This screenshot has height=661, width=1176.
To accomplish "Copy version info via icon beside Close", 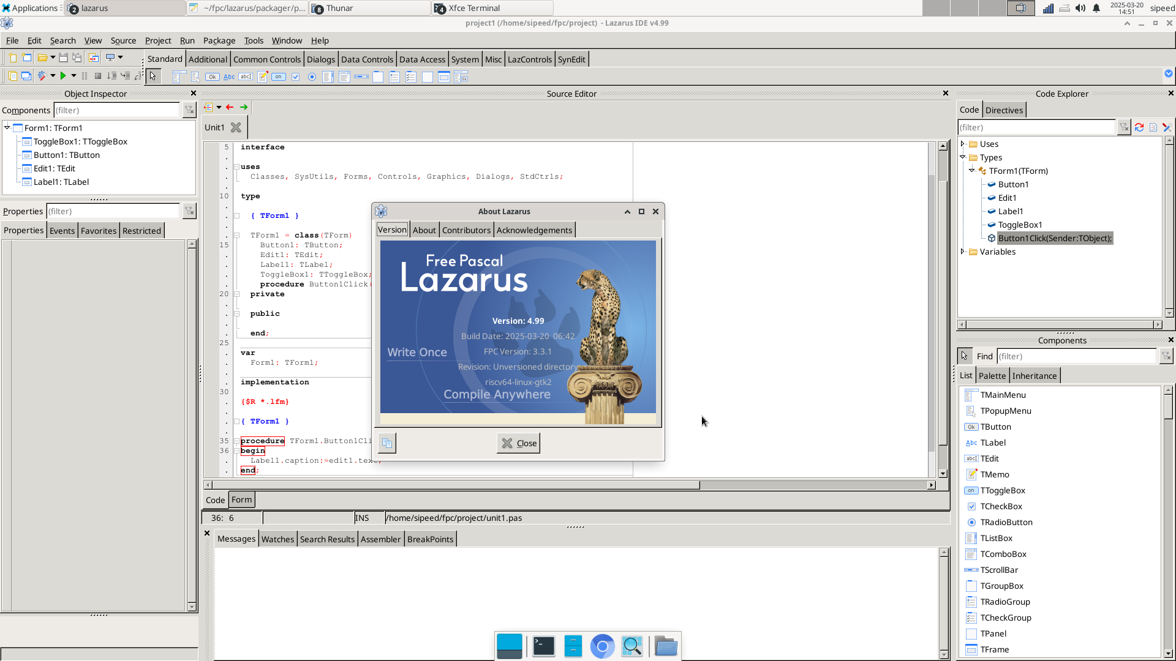I will 386,443.
